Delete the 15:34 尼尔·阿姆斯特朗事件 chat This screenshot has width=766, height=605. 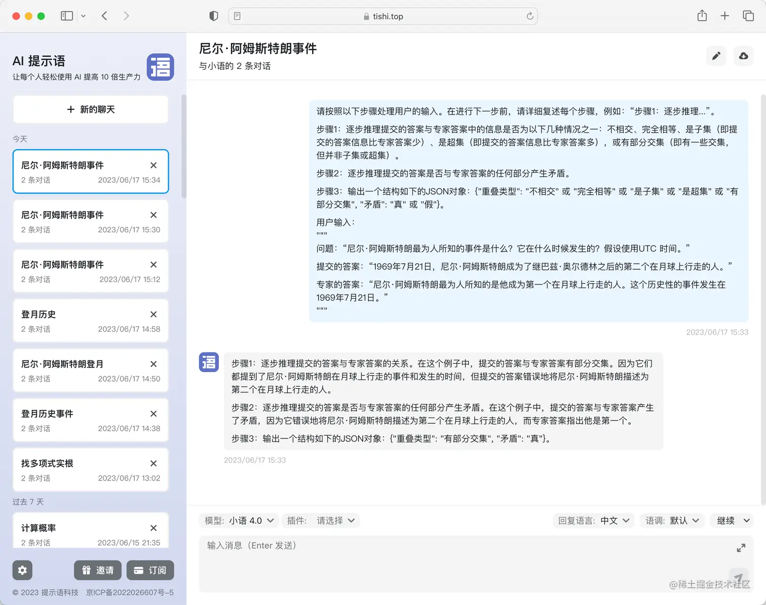[154, 165]
